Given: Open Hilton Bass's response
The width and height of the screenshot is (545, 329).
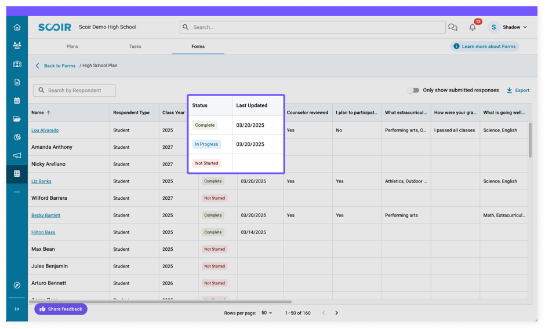Looking at the screenshot, I should click(x=43, y=232).
